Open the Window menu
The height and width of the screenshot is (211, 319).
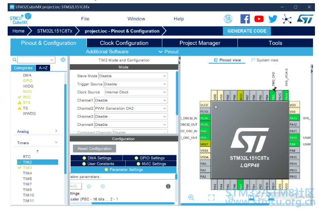point(136,19)
